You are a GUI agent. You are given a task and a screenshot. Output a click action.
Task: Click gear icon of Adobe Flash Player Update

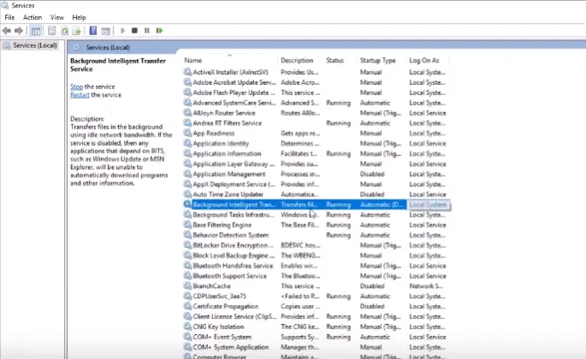[x=187, y=92]
